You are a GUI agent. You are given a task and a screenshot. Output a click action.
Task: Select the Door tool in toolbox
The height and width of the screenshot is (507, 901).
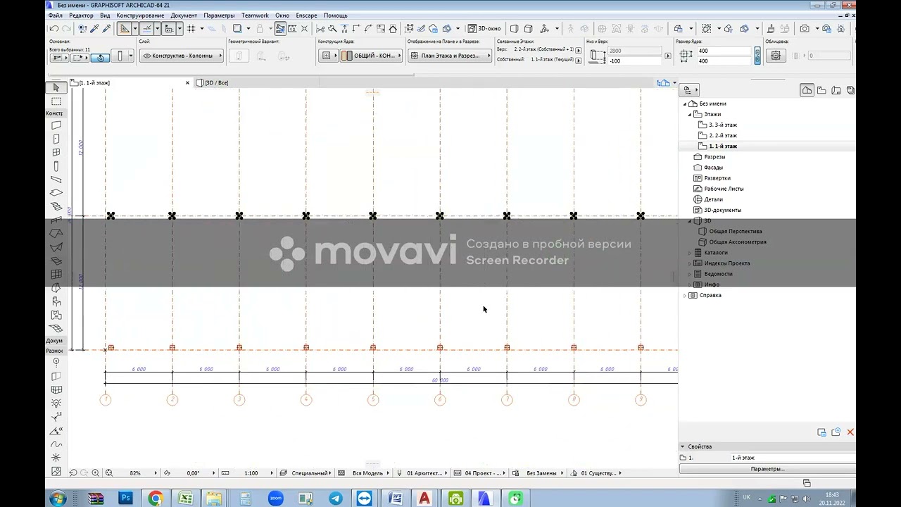pyautogui.click(x=56, y=139)
